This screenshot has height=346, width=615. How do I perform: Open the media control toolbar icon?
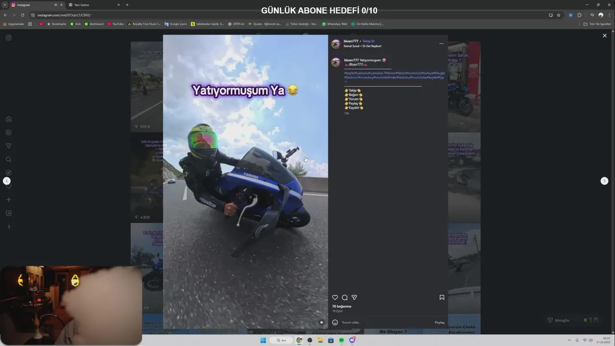tap(592, 15)
